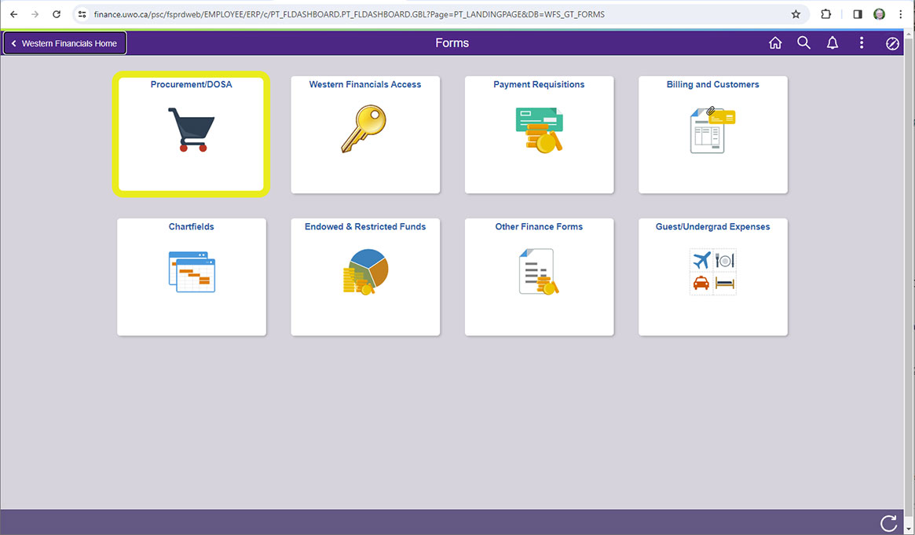The height and width of the screenshot is (535, 915).
Task: Go back in the browser
Action: click(14, 14)
